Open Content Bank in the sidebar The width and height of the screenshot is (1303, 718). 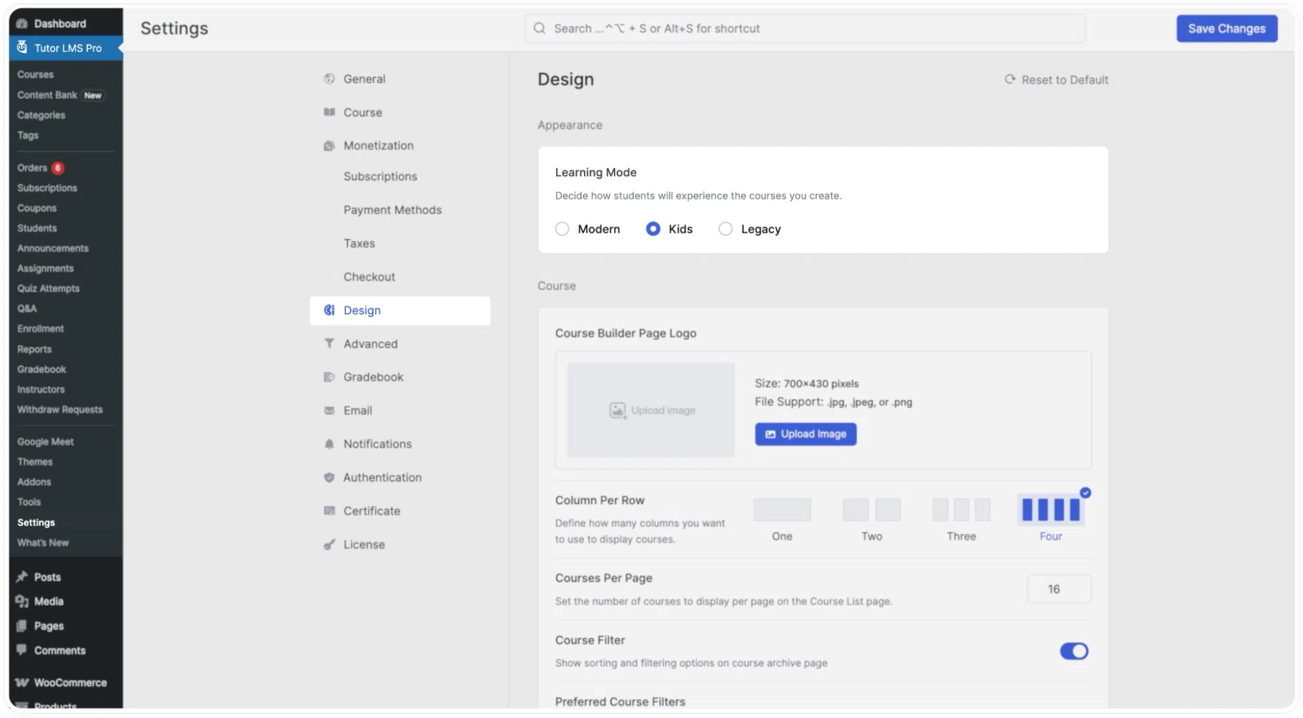coord(47,95)
